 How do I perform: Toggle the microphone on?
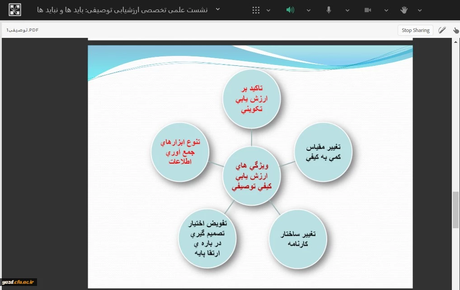pos(329,10)
